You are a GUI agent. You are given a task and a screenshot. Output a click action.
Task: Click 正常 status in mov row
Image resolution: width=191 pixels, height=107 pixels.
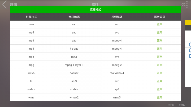[160, 24]
